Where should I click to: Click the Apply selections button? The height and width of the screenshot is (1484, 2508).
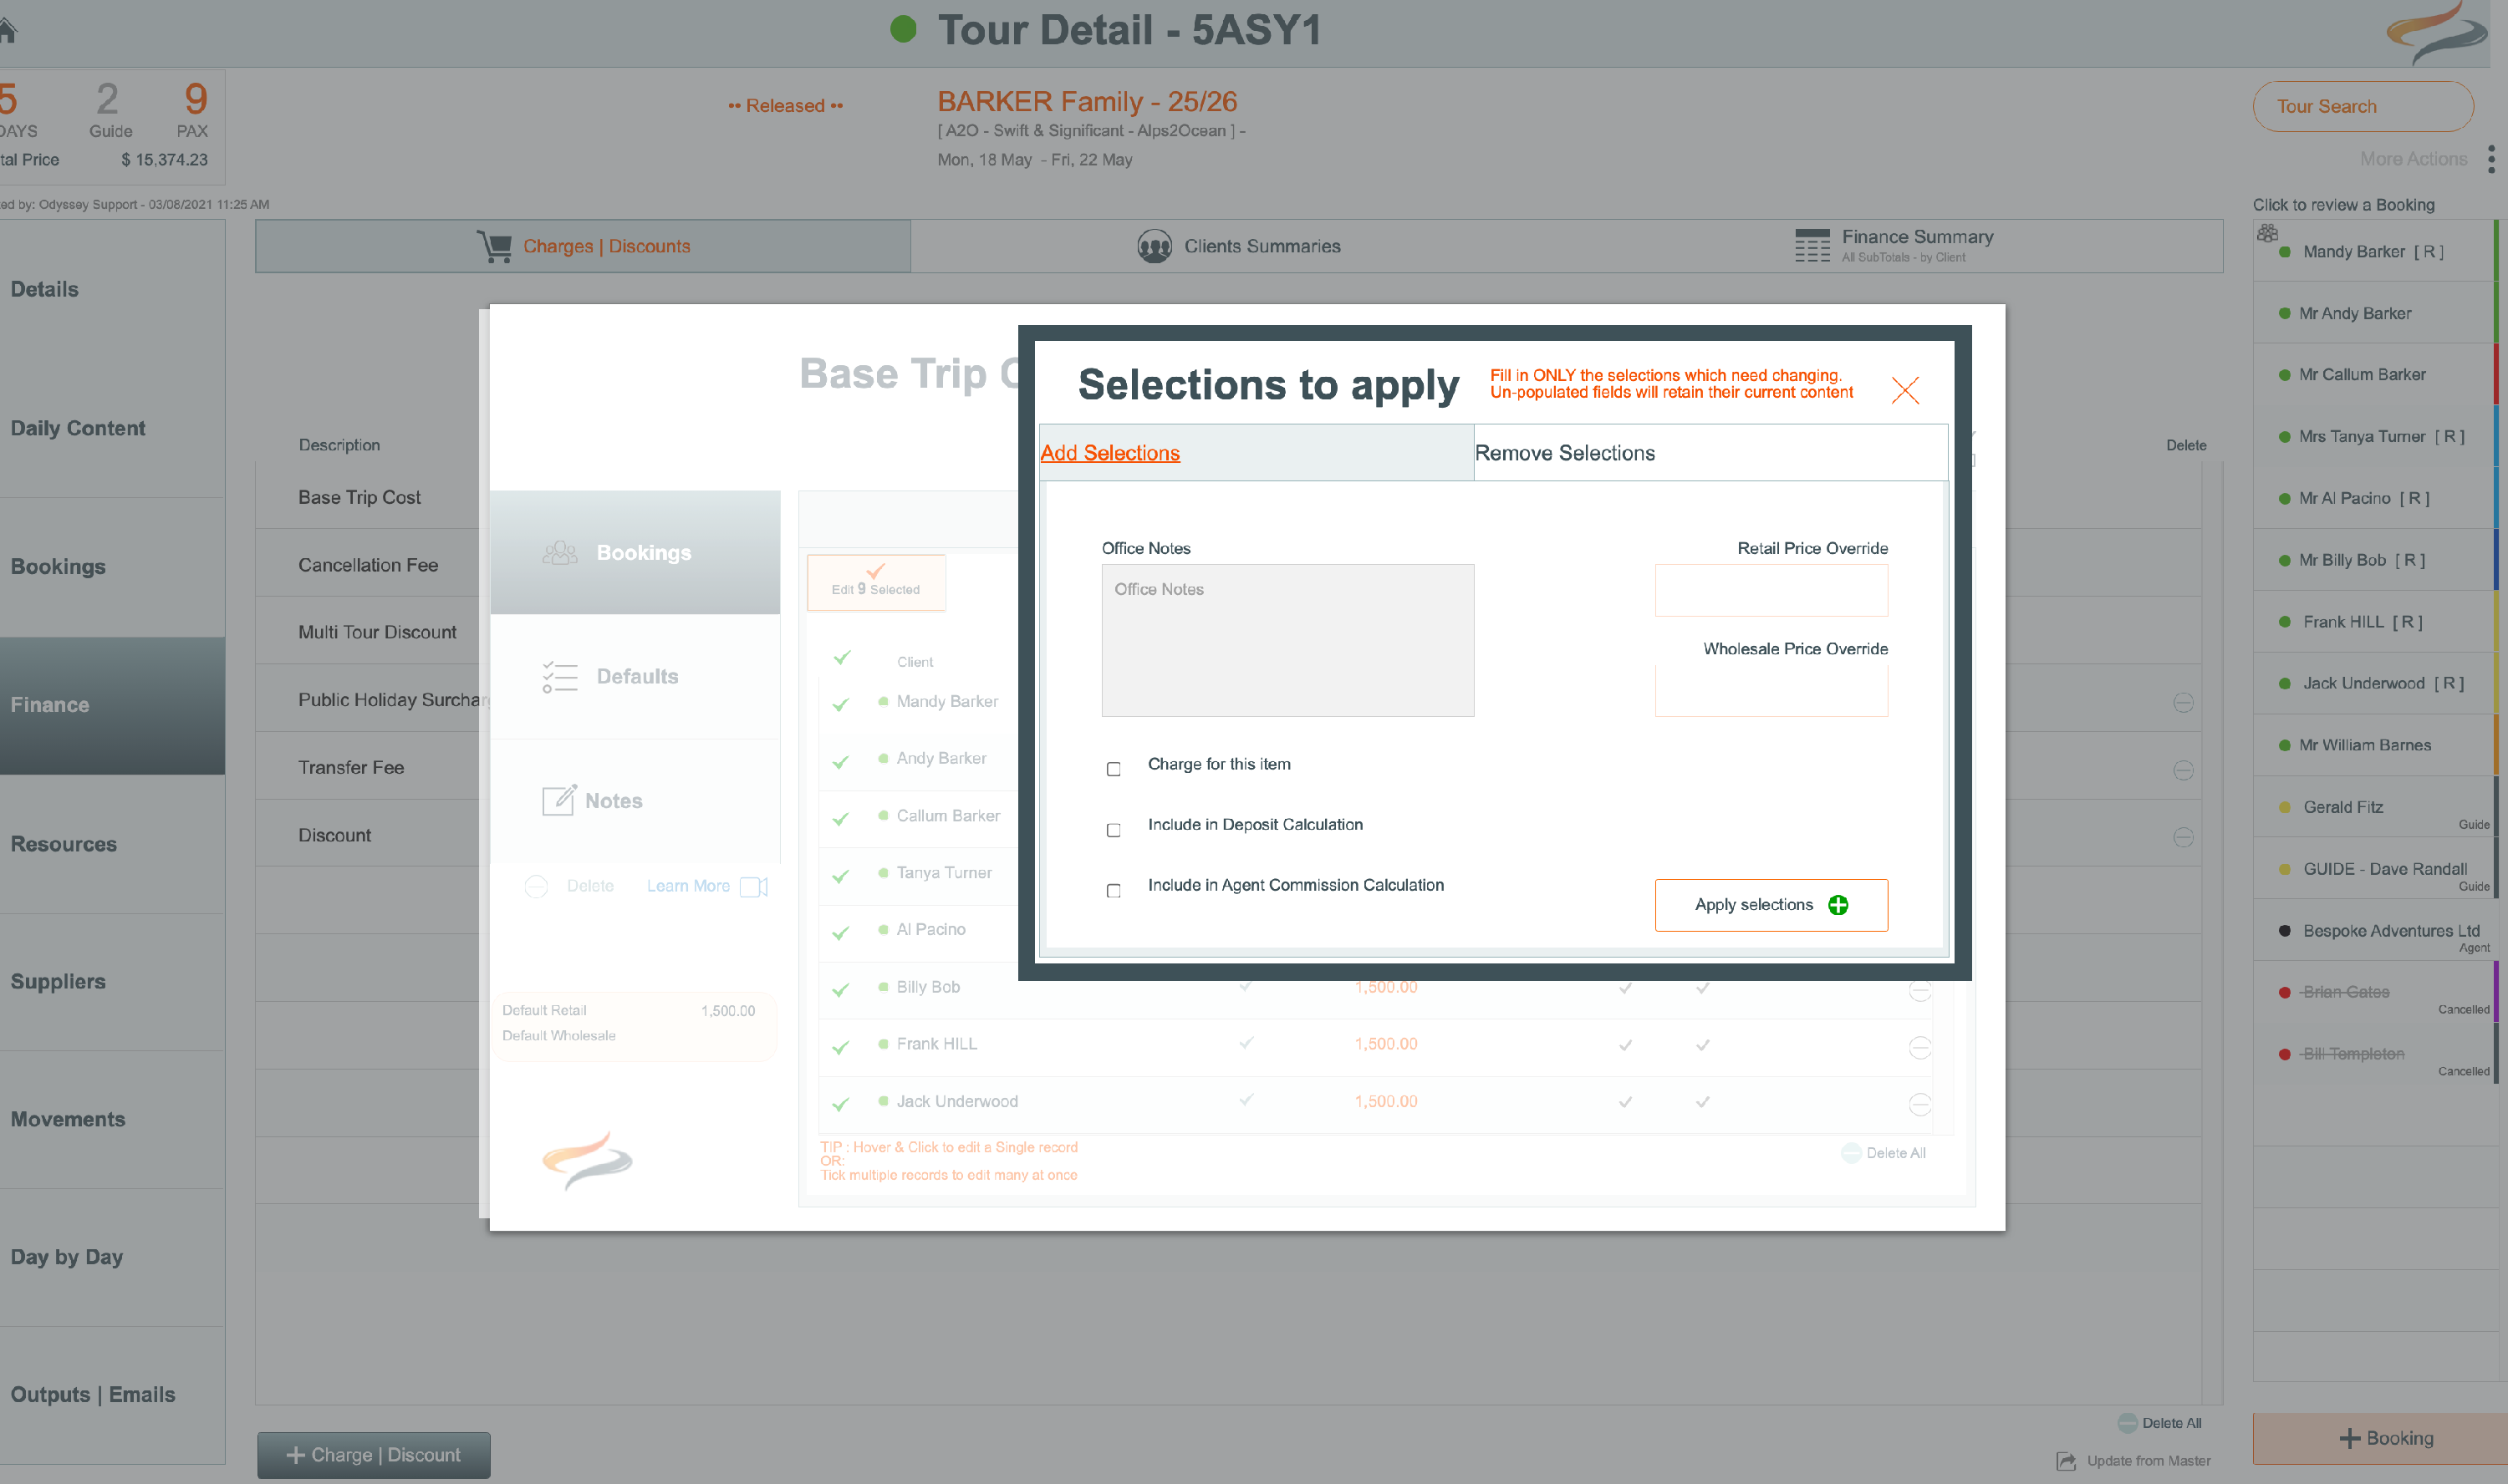(1771, 905)
